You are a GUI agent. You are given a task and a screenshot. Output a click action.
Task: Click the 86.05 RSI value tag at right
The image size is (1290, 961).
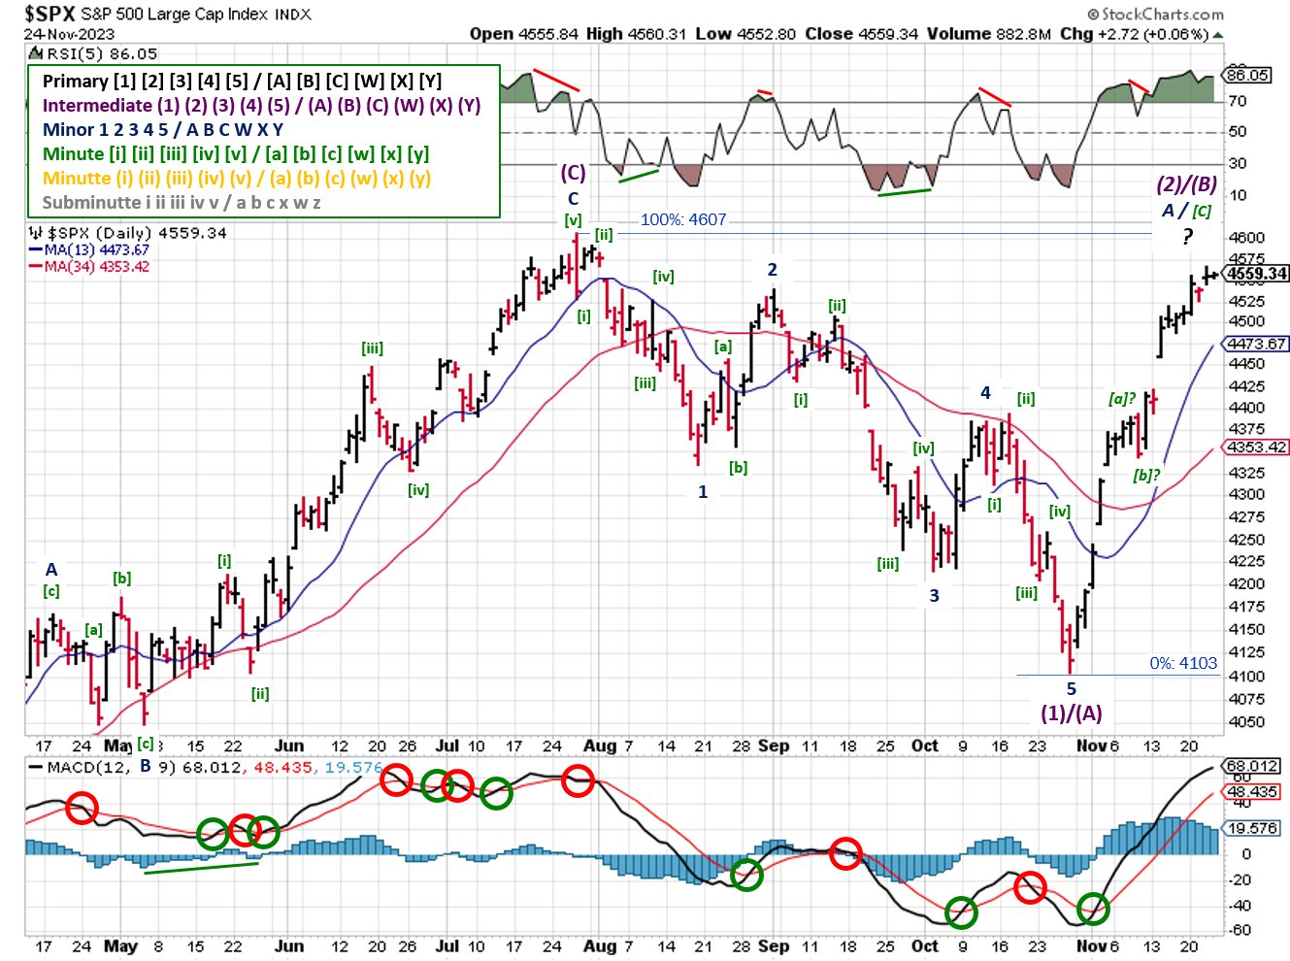[1247, 75]
